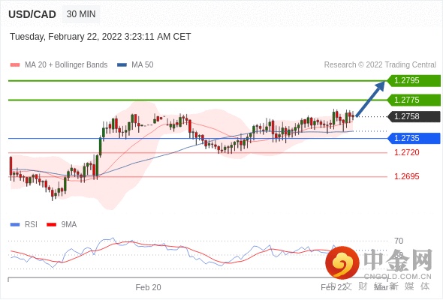The width and height of the screenshot is (443, 300).
Task: Click the date line 'Tuesday, February 22, 2022 3:23:11 AM CET'
Action: click(x=101, y=37)
